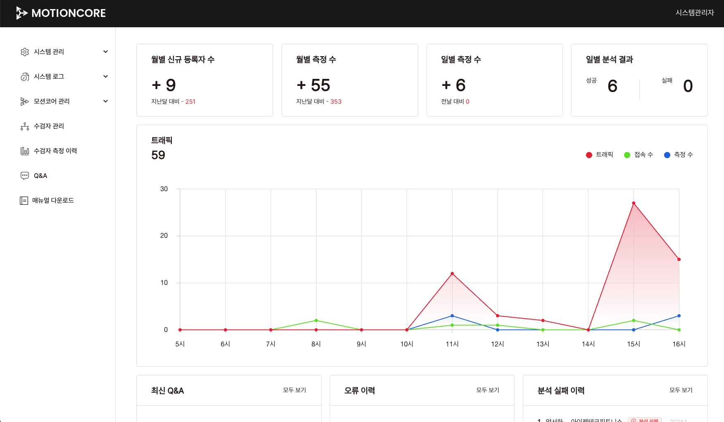Click the MOTIONCORE logo icon
The image size is (724, 422).
(x=21, y=13)
